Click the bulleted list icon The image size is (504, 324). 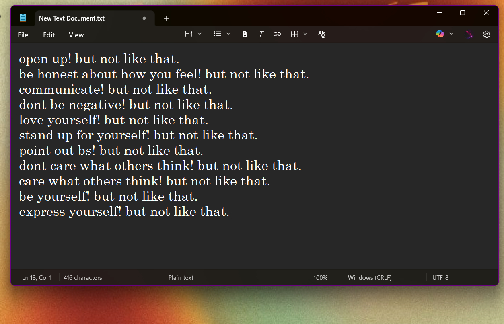(218, 34)
